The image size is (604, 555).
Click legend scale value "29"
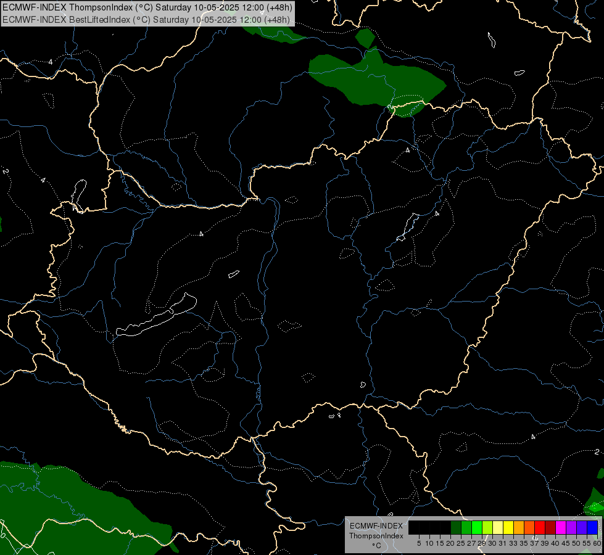click(x=482, y=543)
